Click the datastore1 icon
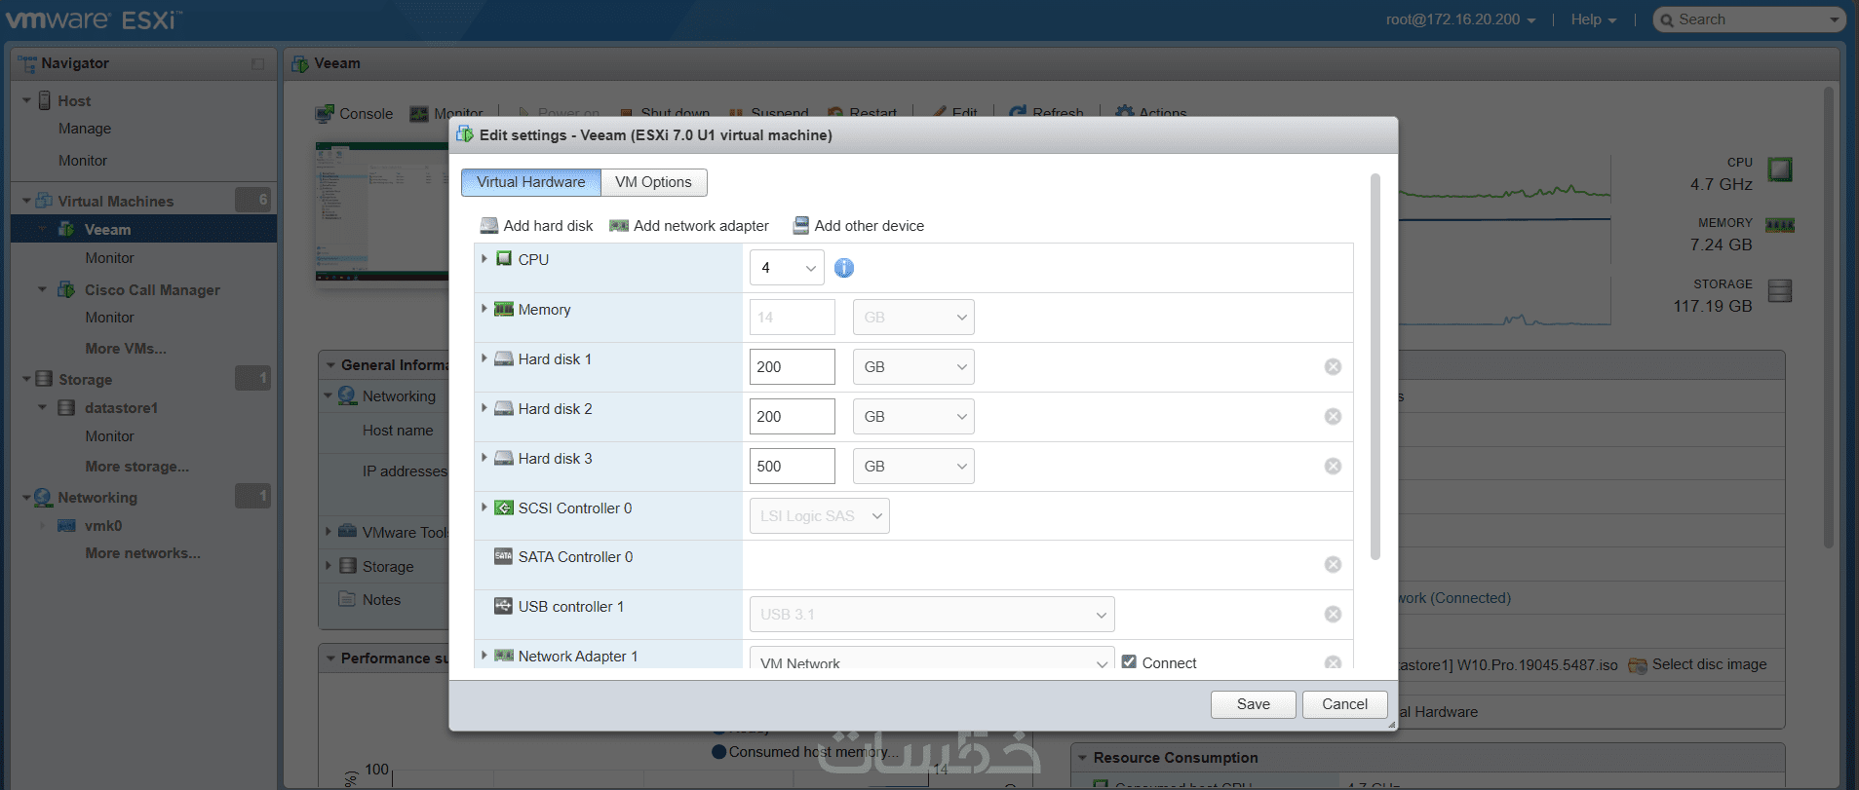 66,408
